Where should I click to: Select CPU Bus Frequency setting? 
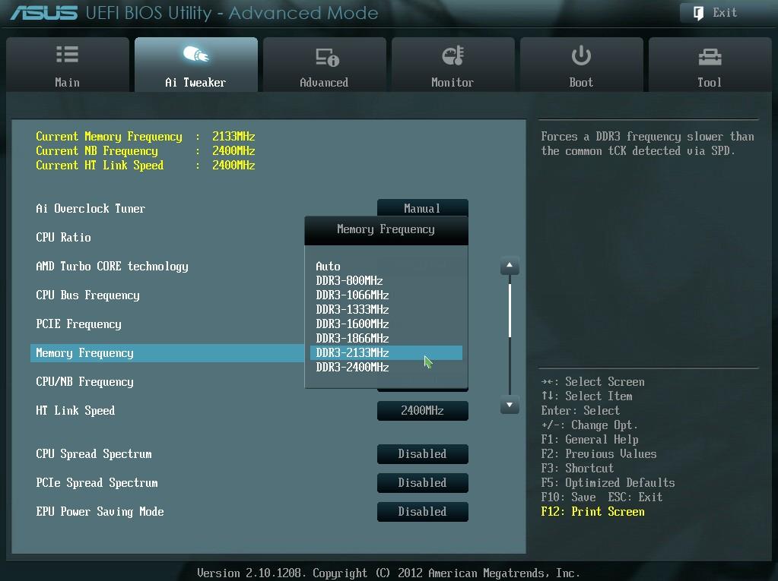87,295
